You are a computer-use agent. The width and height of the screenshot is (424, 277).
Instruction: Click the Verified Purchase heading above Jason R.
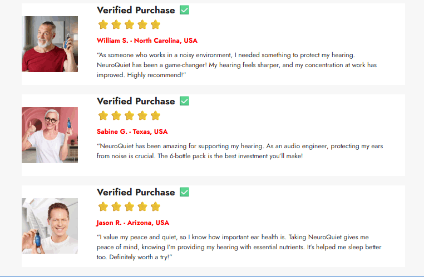136,192
